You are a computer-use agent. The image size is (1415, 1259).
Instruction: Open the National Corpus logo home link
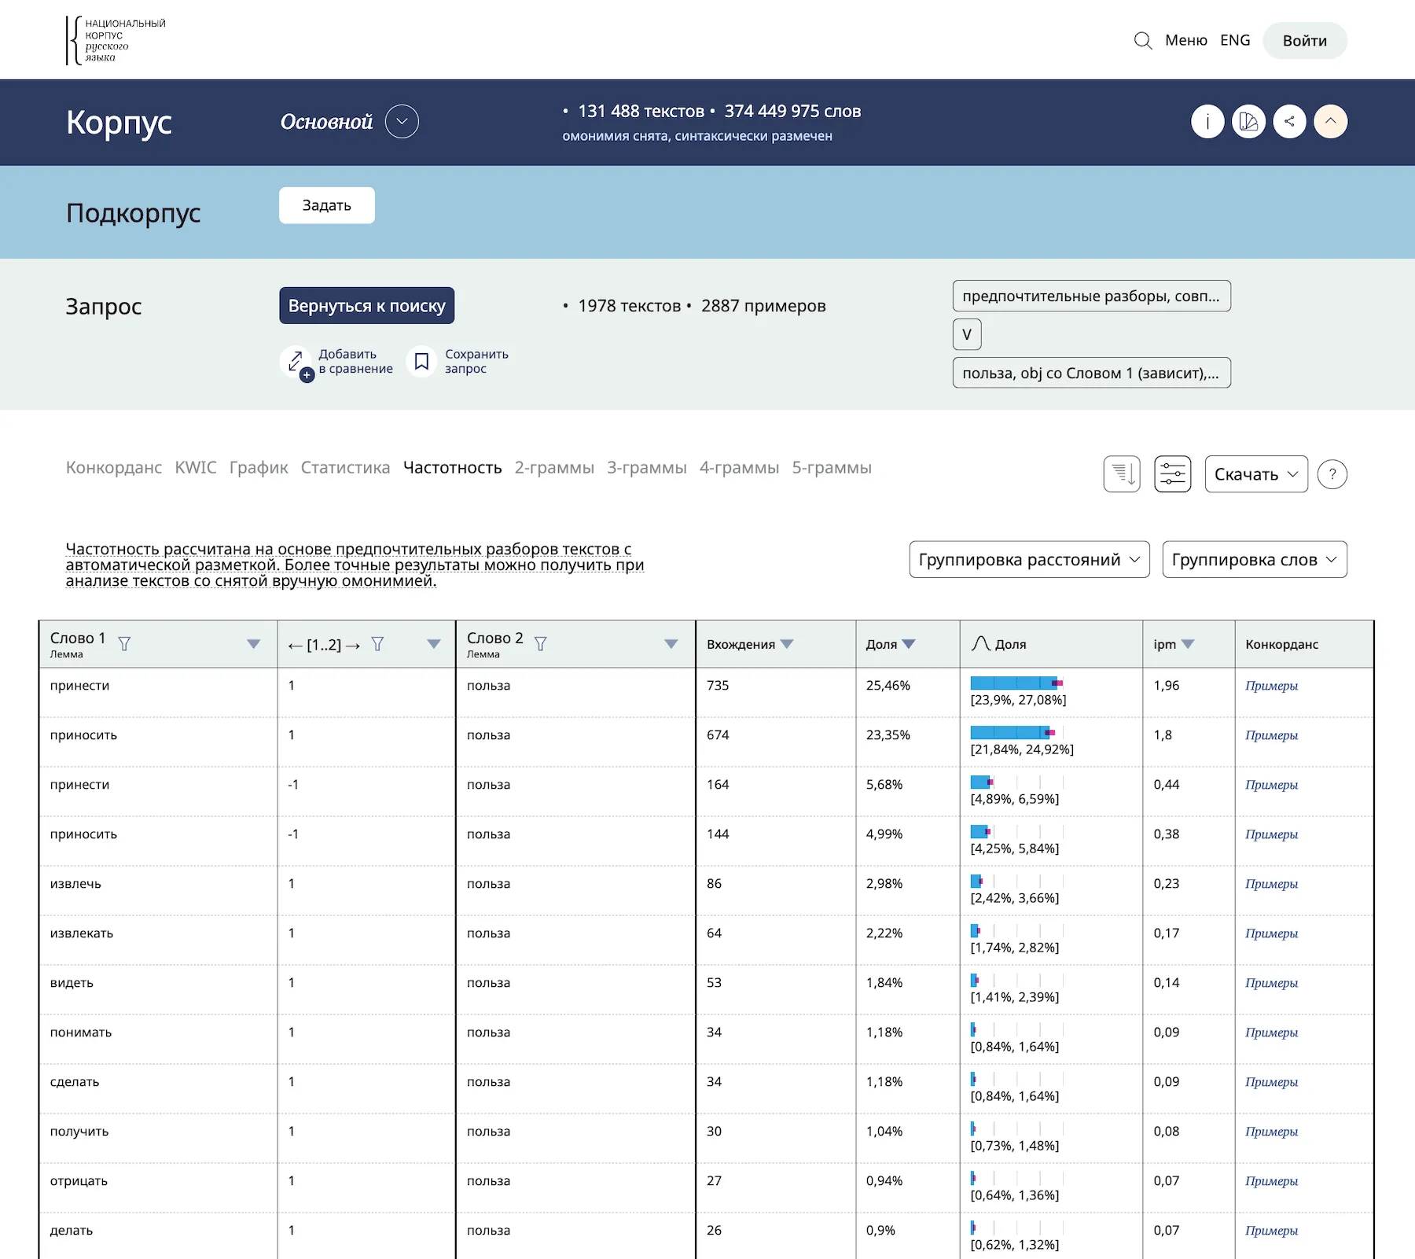(x=116, y=40)
